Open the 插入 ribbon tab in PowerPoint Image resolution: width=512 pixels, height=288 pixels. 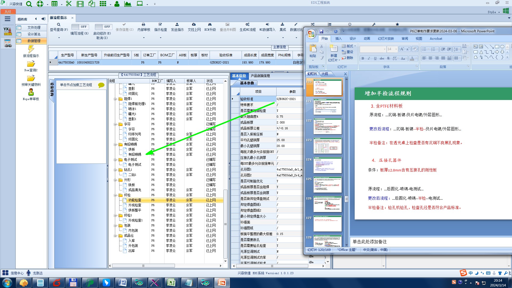pyautogui.click(x=338, y=39)
